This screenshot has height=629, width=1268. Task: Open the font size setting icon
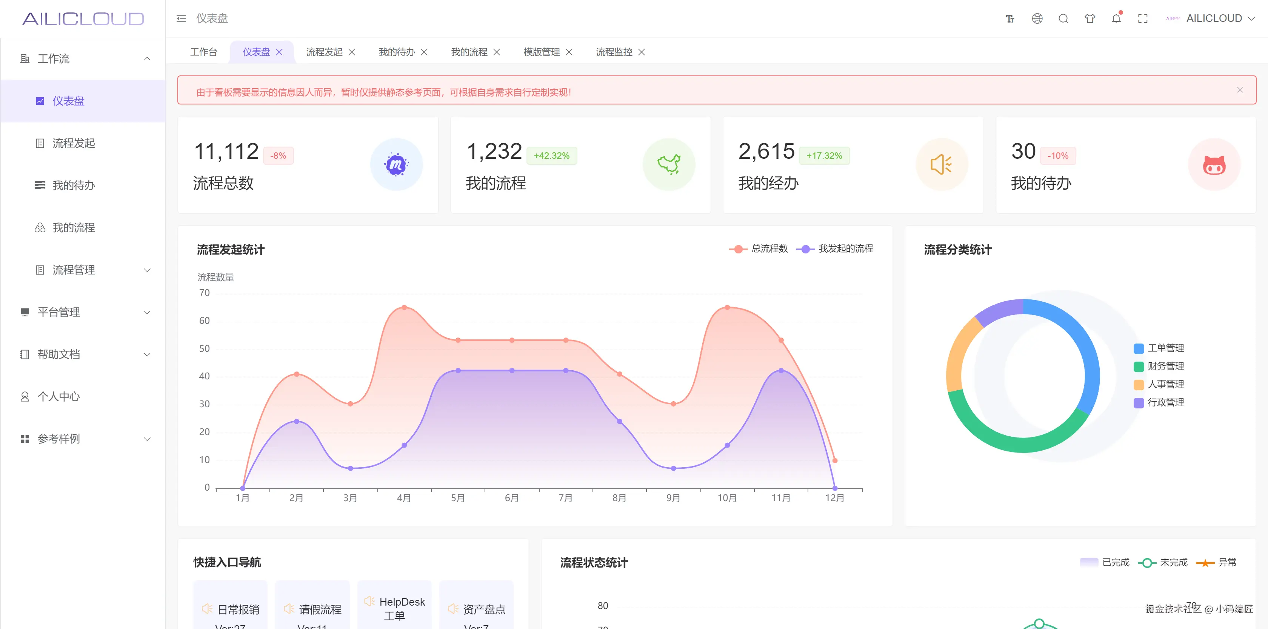(x=1009, y=19)
